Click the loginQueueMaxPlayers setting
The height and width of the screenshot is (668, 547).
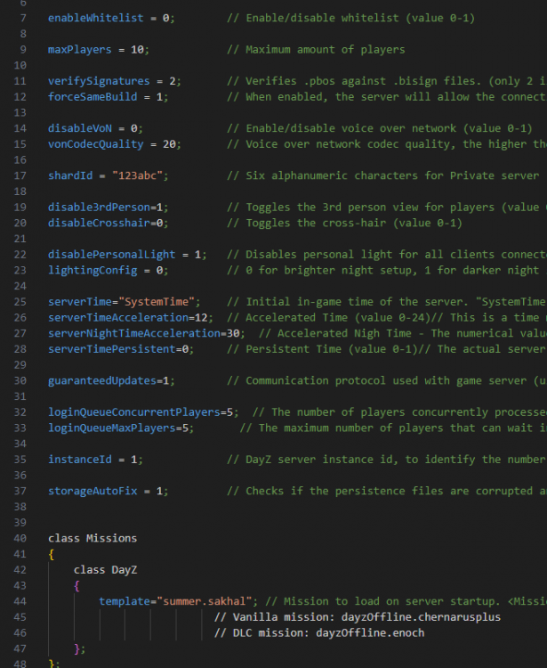click(111, 428)
